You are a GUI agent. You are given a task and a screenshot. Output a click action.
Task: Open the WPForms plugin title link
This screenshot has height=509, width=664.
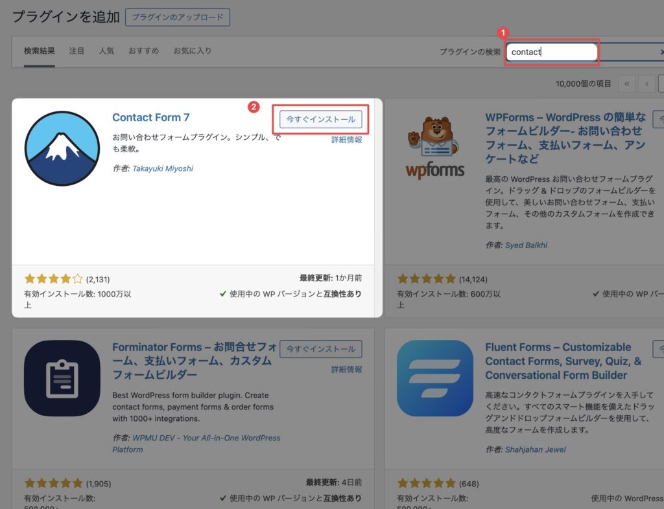pyautogui.click(x=565, y=138)
